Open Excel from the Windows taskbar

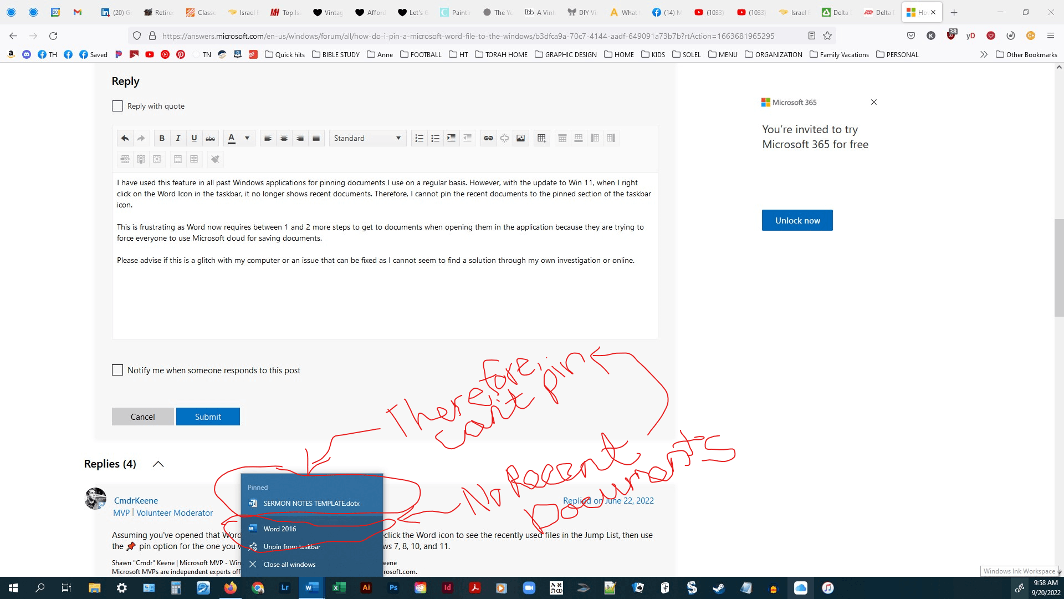pyautogui.click(x=339, y=588)
